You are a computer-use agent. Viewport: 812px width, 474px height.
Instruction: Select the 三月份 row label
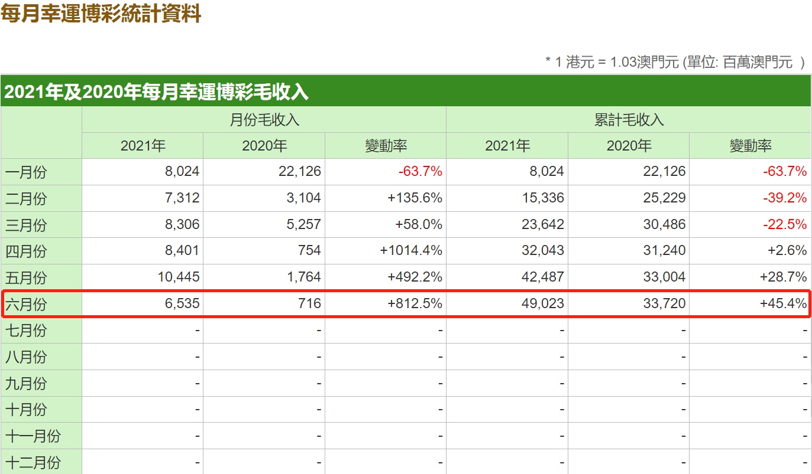pyautogui.click(x=26, y=225)
